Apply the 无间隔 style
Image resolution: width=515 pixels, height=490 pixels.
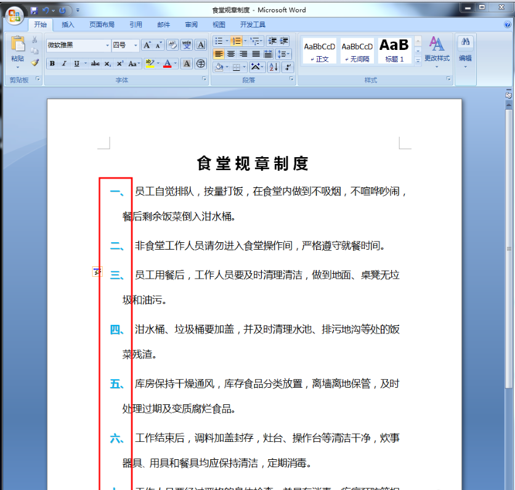(x=357, y=52)
